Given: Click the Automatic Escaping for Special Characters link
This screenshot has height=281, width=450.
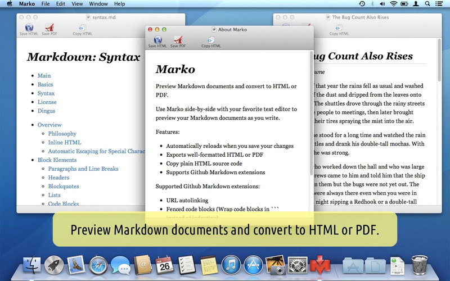Looking at the screenshot, I should pos(96,151).
